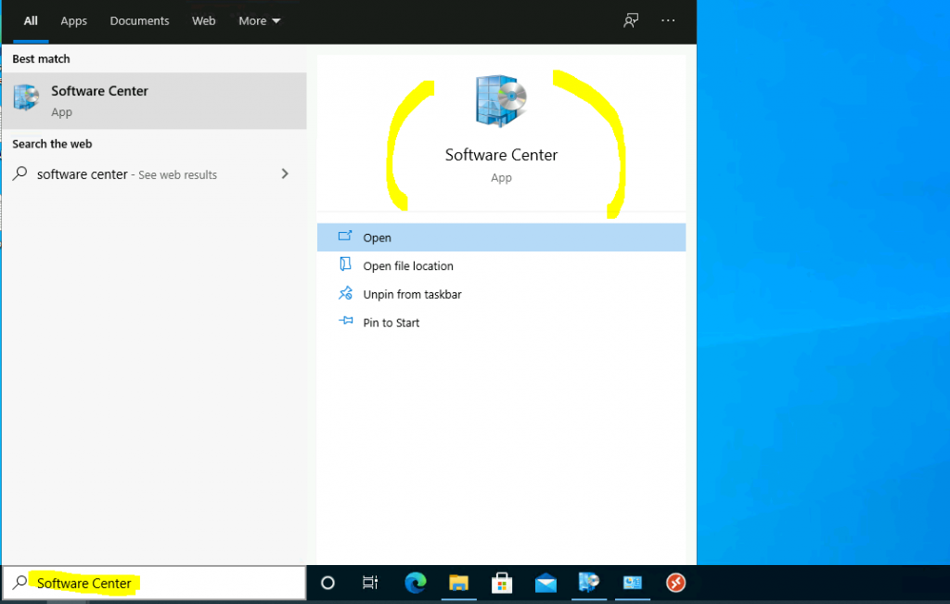Click the Software Center title in preview pane
950x604 pixels.
pos(501,155)
